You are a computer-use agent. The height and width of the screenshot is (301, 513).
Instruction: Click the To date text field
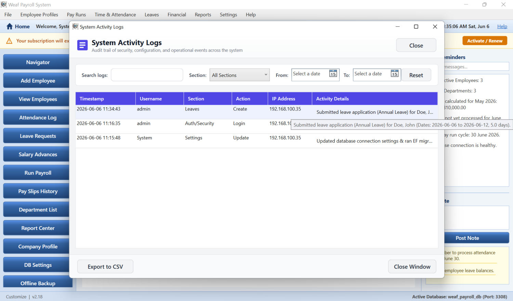click(371, 74)
